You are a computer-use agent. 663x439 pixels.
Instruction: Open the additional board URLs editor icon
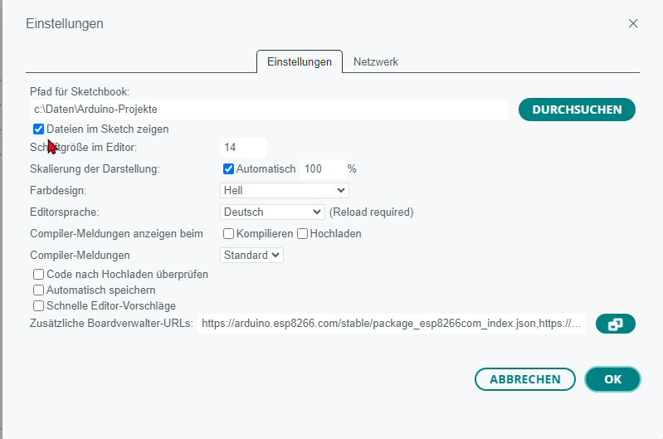coord(616,324)
